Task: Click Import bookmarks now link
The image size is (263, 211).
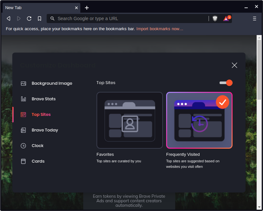Action: 160,29
